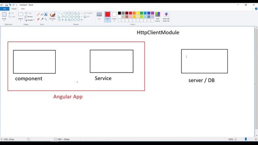The width and height of the screenshot is (258, 145).
Task: Open the shape Fill dropdown
Action: coord(87,17)
